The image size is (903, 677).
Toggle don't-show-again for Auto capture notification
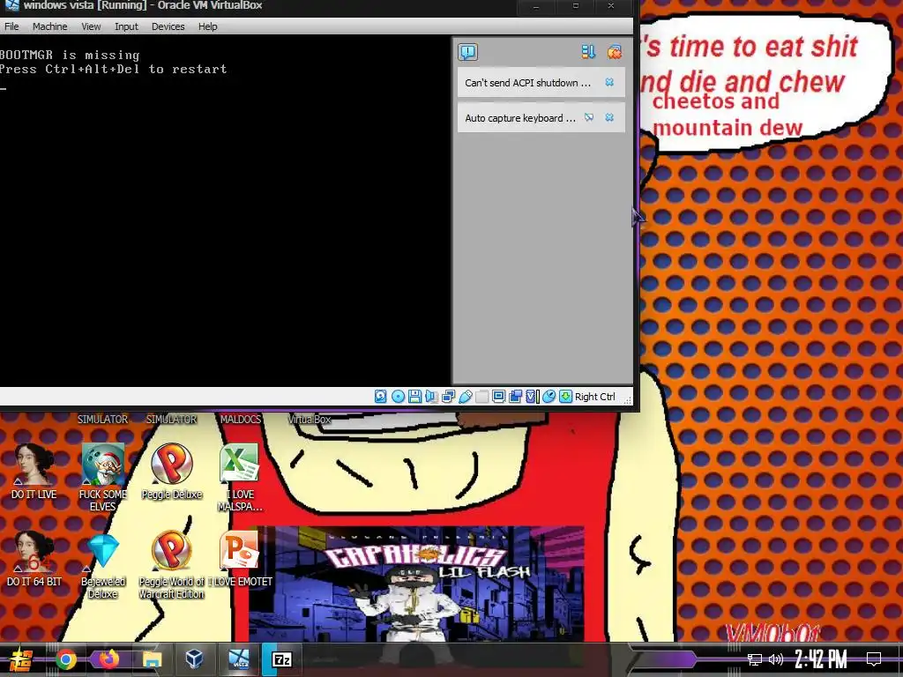point(588,117)
